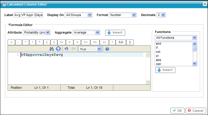Insert the || logical or operator

pos(130,42)
